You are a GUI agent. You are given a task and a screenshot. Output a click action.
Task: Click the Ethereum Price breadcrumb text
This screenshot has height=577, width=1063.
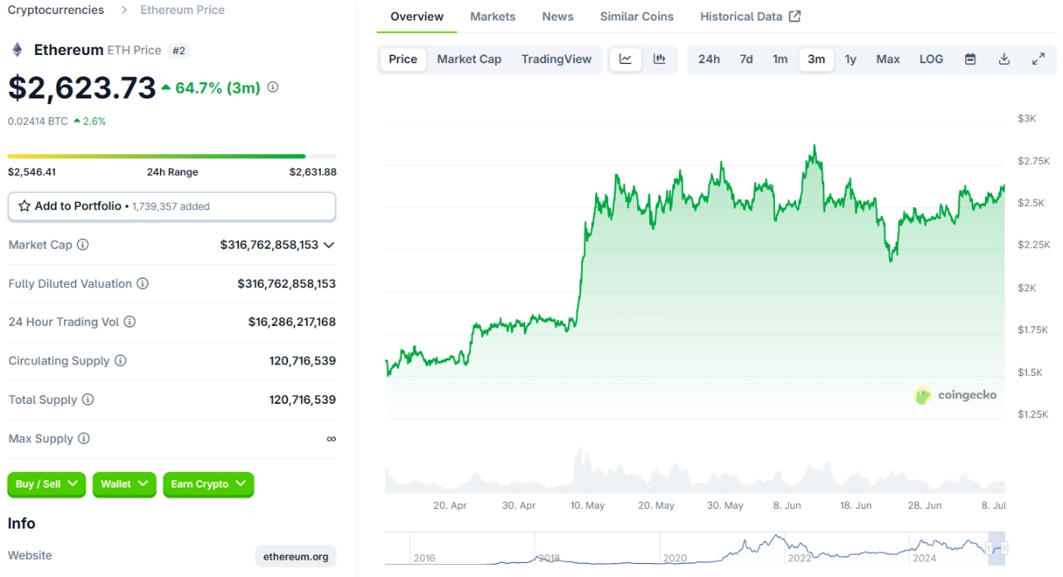click(x=182, y=10)
